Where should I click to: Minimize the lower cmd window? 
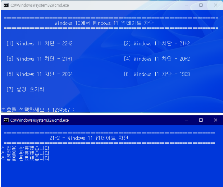point(187,120)
